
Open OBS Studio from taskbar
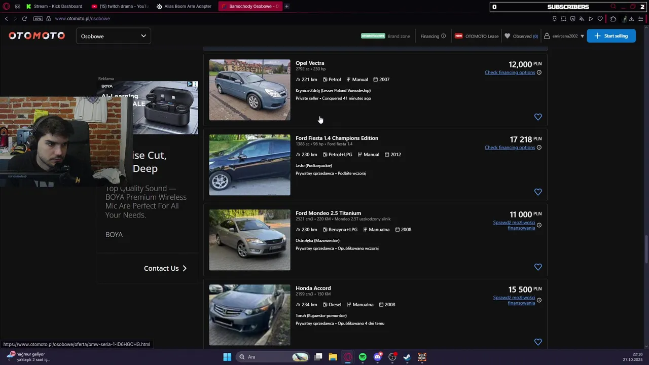coord(392,357)
